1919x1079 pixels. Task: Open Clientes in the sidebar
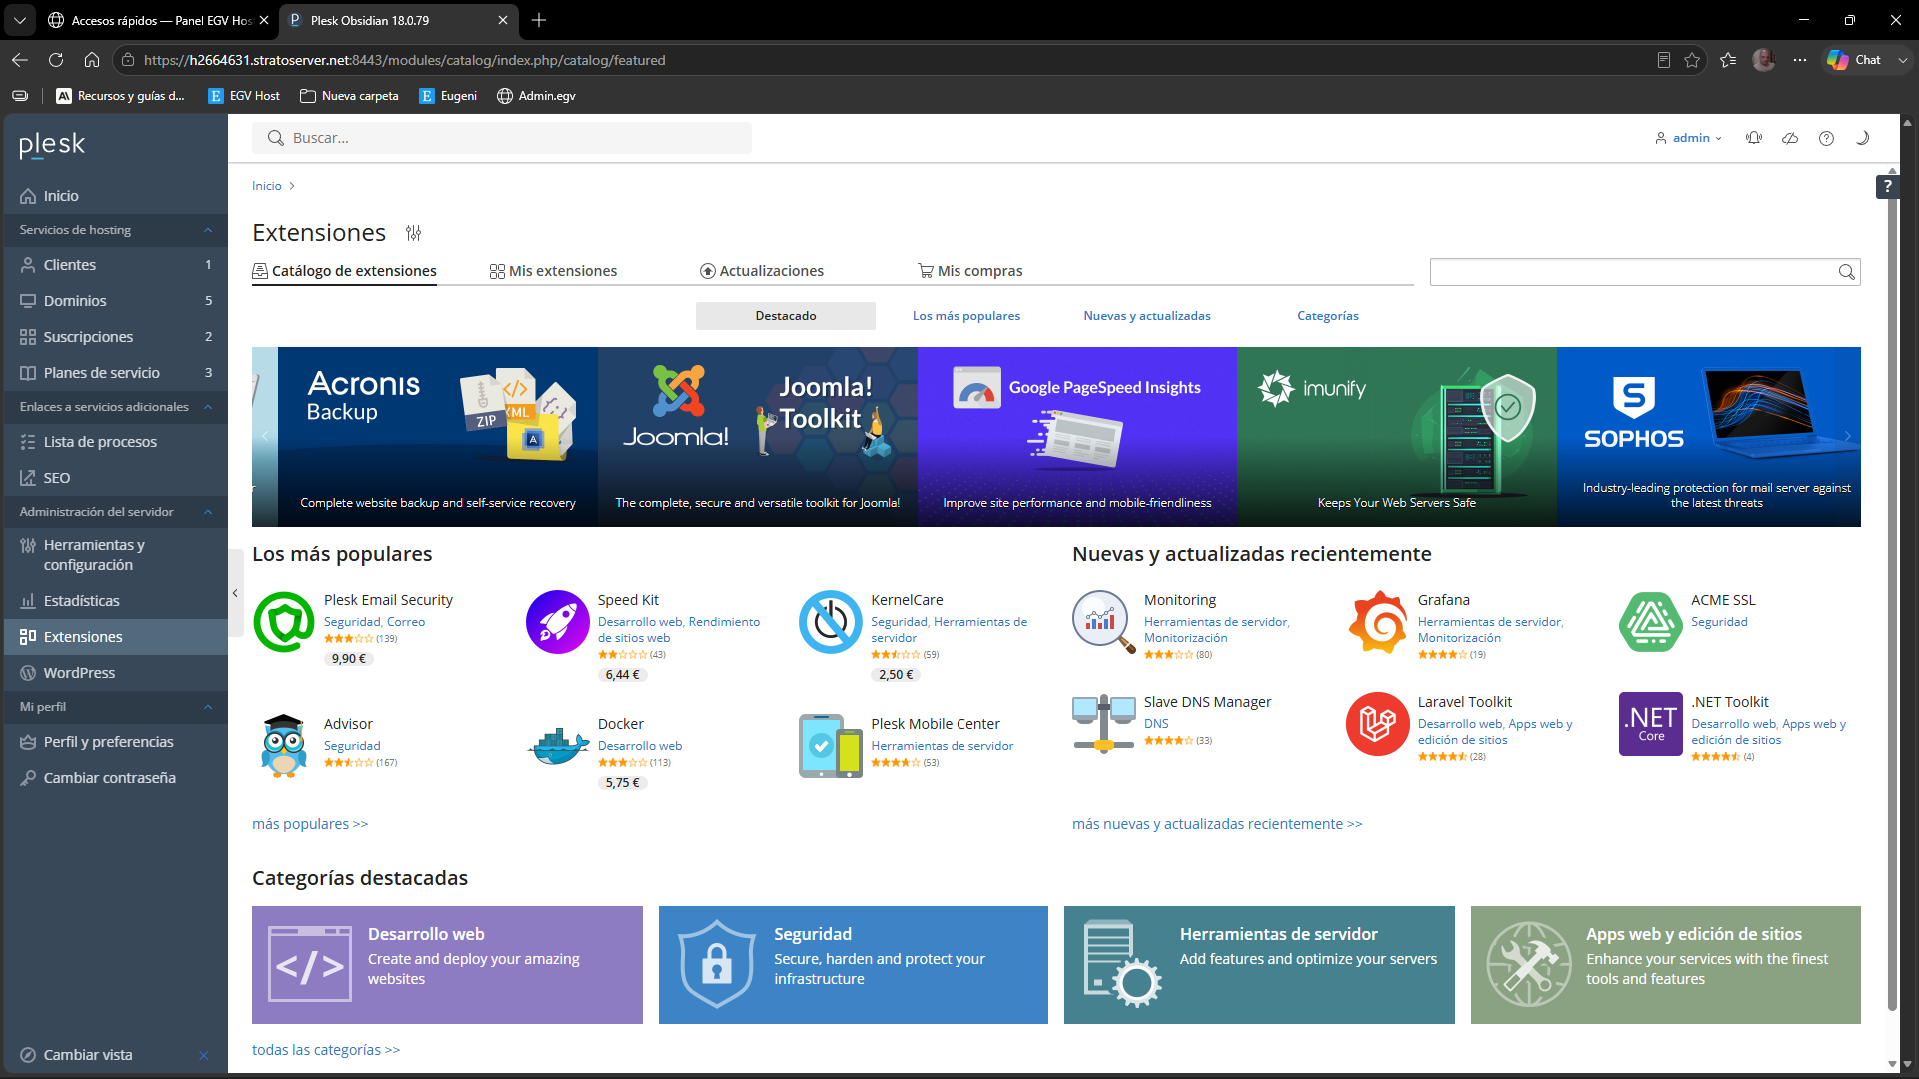coord(116,265)
